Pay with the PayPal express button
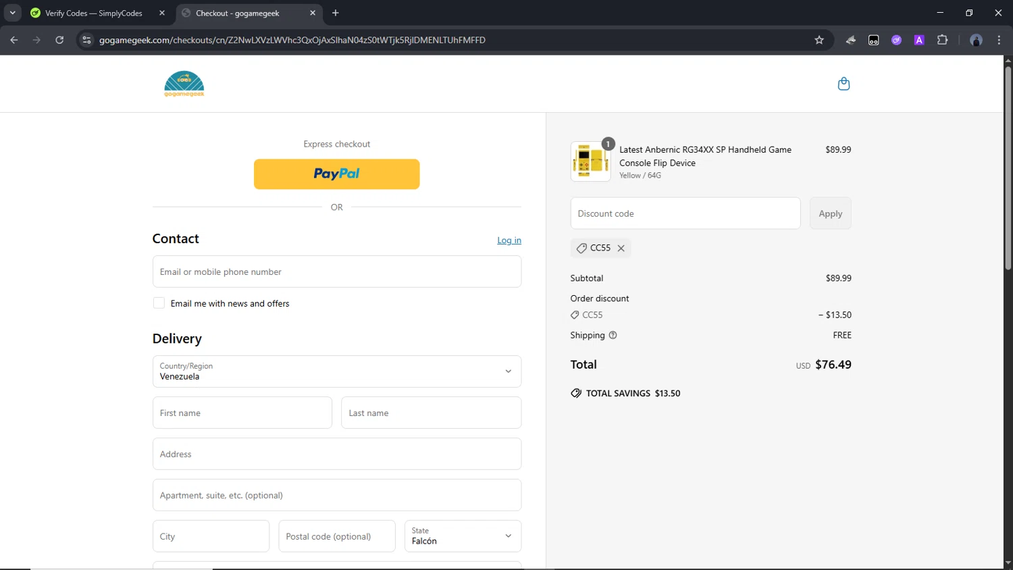The width and height of the screenshot is (1013, 570). click(x=337, y=174)
